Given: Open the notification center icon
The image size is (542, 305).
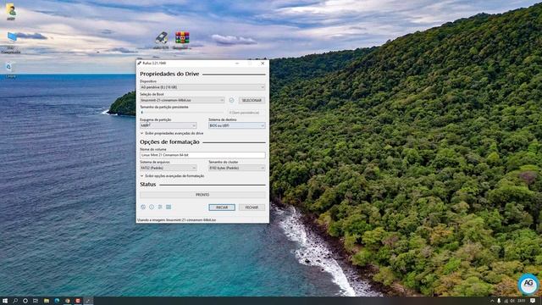Looking at the screenshot, I should point(533,301).
